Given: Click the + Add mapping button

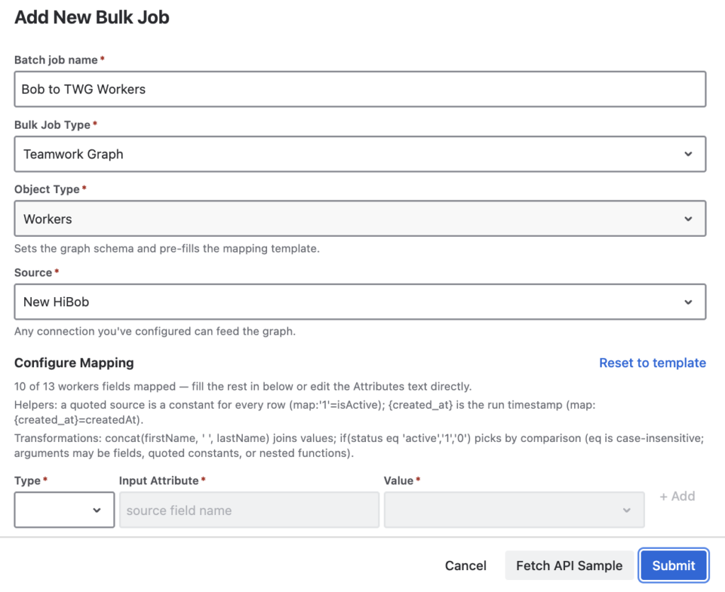Looking at the screenshot, I should 678,497.
